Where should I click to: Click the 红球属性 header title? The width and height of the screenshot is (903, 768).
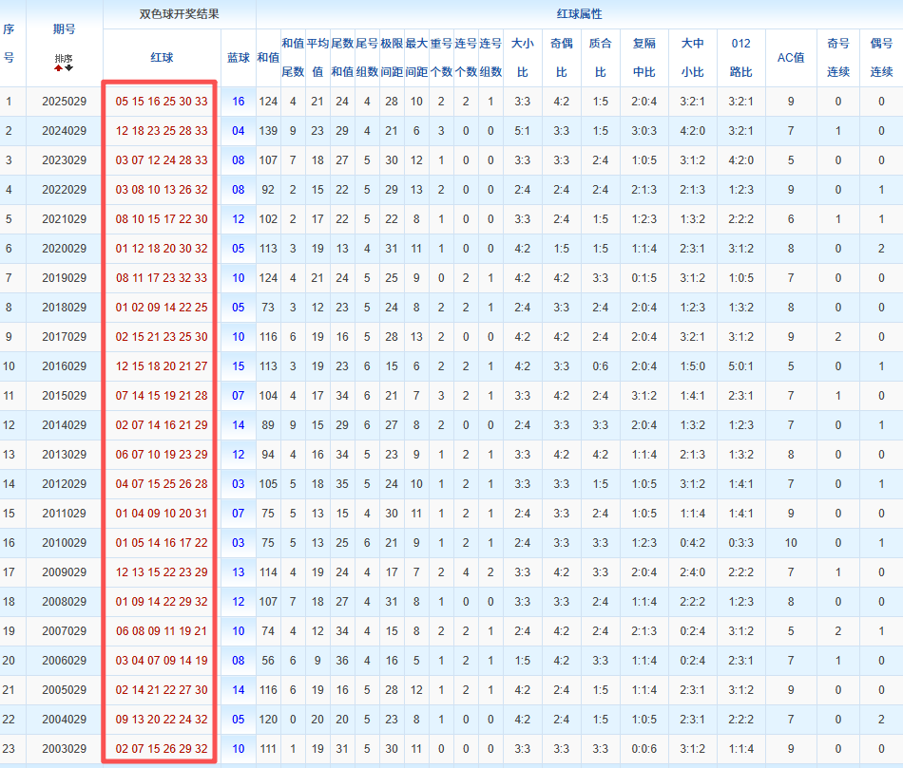click(x=580, y=14)
